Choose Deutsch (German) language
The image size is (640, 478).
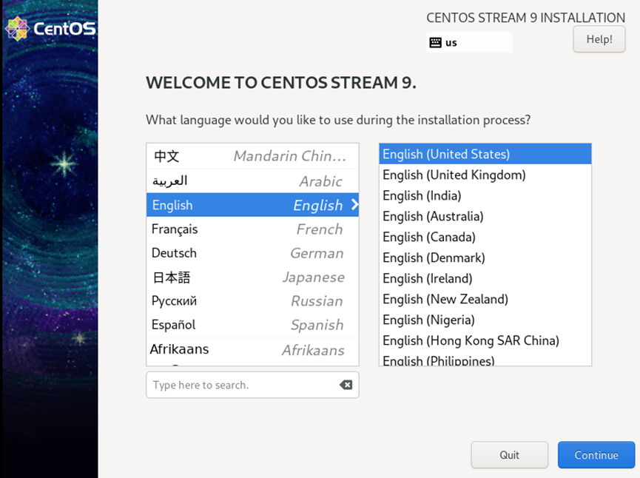click(x=252, y=253)
